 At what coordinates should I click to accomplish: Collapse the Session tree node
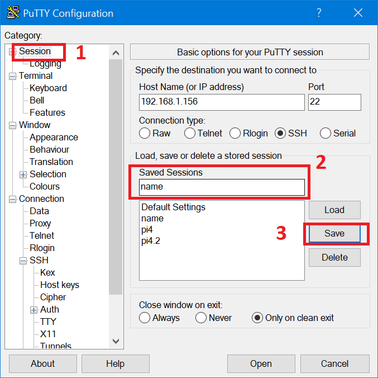pos(13,51)
